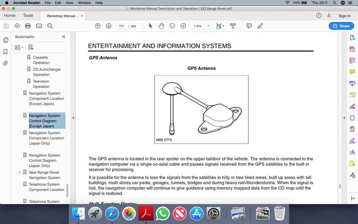Open the Edit menu
Image resolution: width=358 pixels, height=224 pixels.
[58, 3]
